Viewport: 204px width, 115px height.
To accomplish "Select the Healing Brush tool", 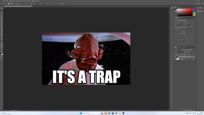I will [2, 21].
